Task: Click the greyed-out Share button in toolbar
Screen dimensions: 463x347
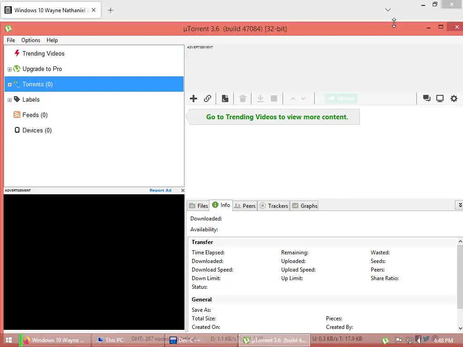Action: tap(341, 98)
